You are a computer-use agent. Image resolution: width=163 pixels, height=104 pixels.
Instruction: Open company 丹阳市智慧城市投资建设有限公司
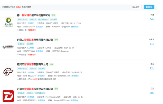point(35,89)
